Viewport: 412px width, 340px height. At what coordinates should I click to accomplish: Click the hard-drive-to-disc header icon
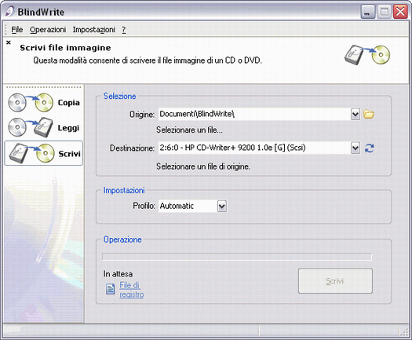pos(367,55)
